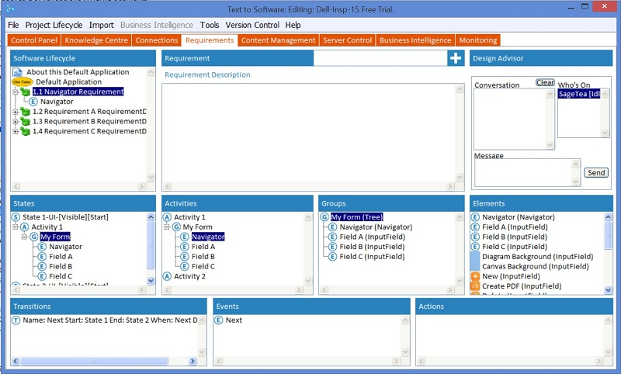Switch to the Server Control tab
Image resolution: width=621 pixels, height=374 pixels.
(x=347, y=40)
